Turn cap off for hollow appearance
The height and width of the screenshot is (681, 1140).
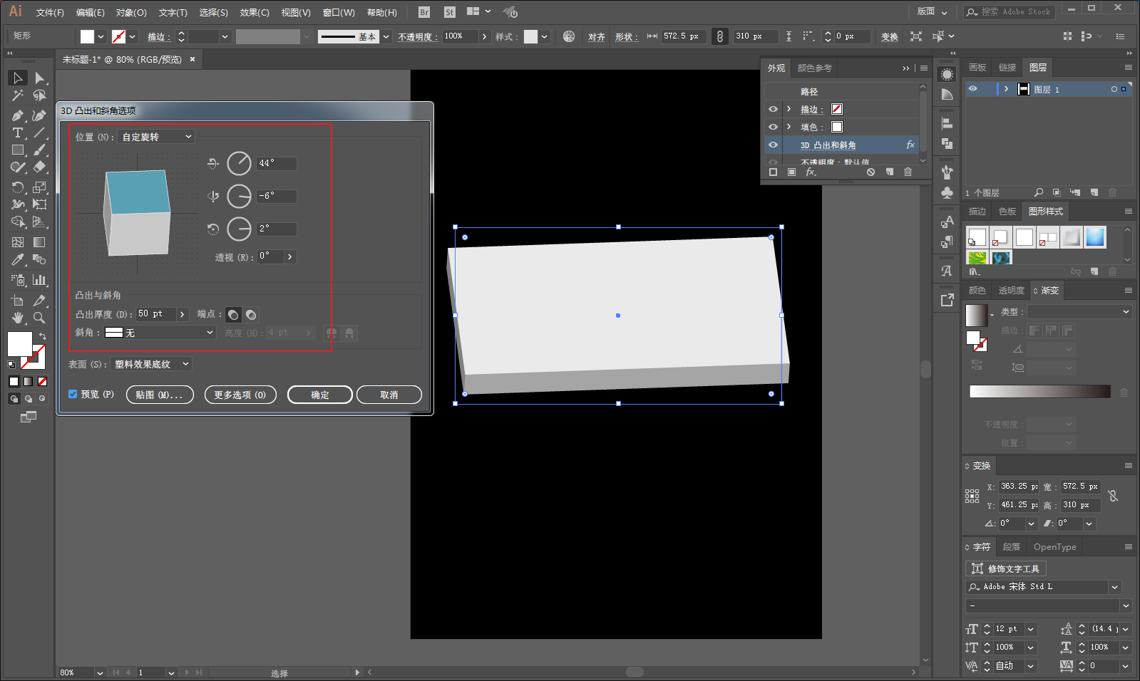pyautogui.click(x=251, y=315)
